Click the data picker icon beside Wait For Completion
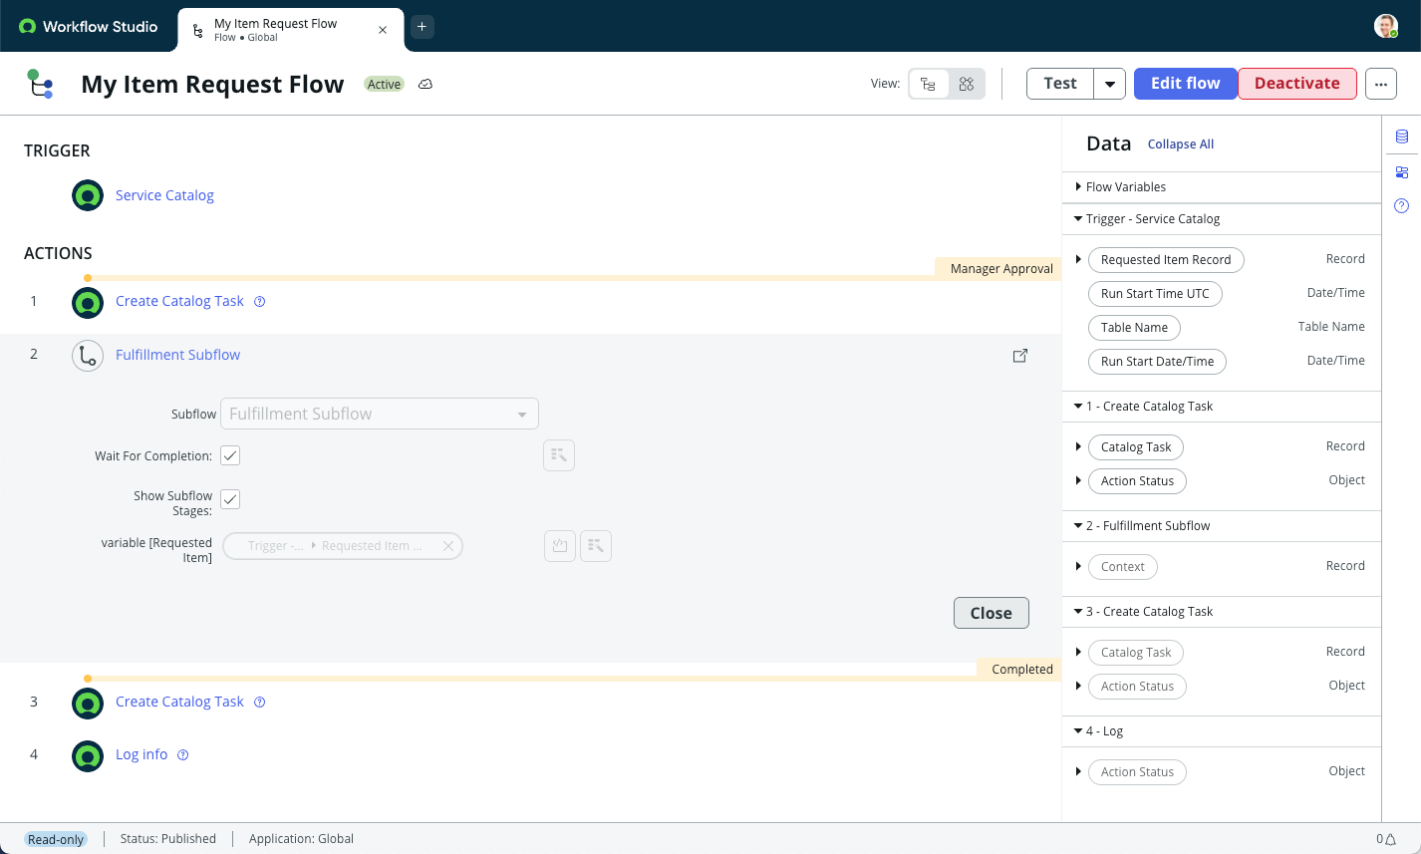1421x854 pixels. tap(559, 455)
